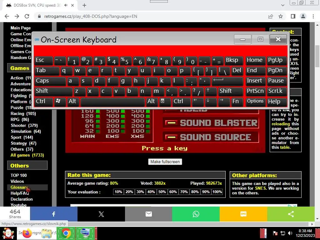Share via email envelope icon
This screenshot has height=240, width=320.
(x=148, y=214)
